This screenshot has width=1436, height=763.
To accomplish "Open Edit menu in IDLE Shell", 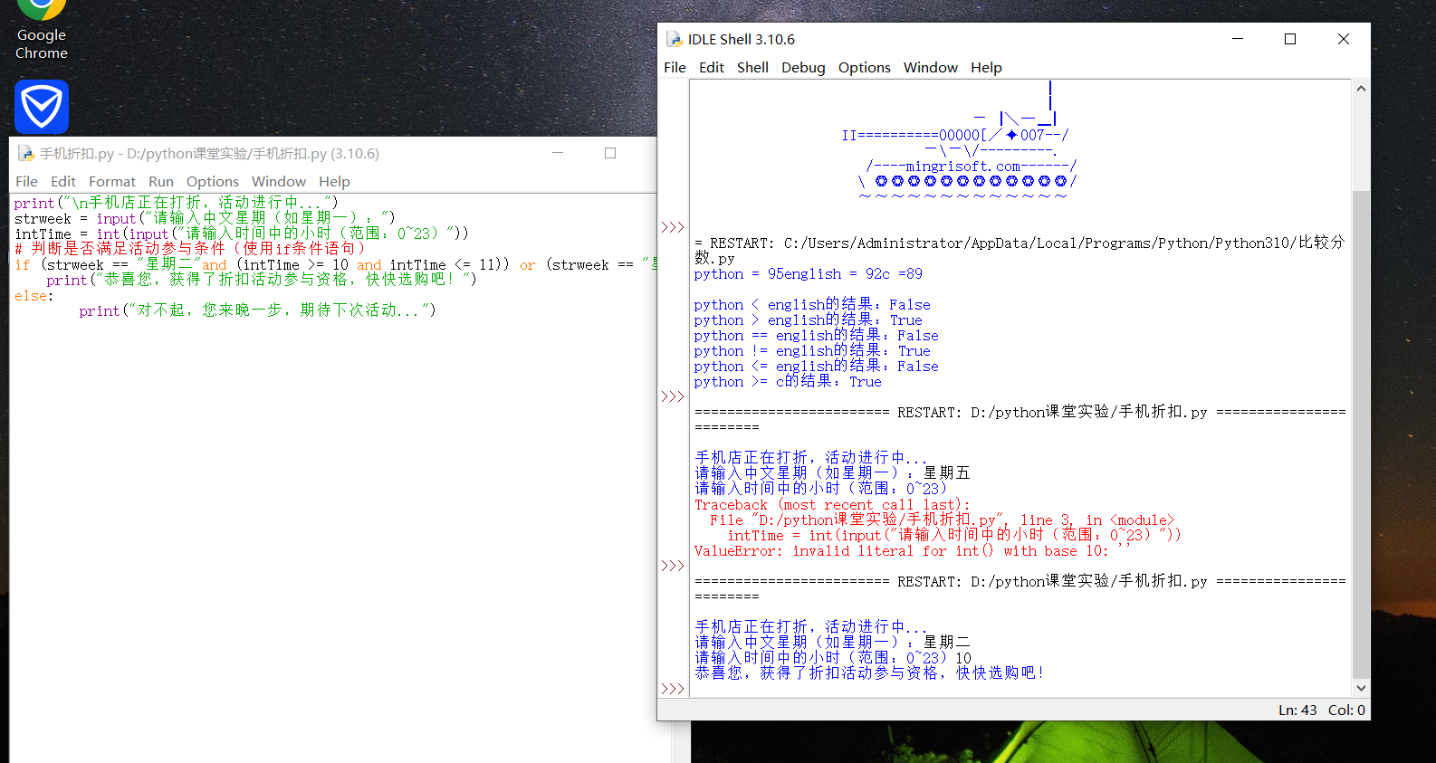I will click(x=711, y=68).
